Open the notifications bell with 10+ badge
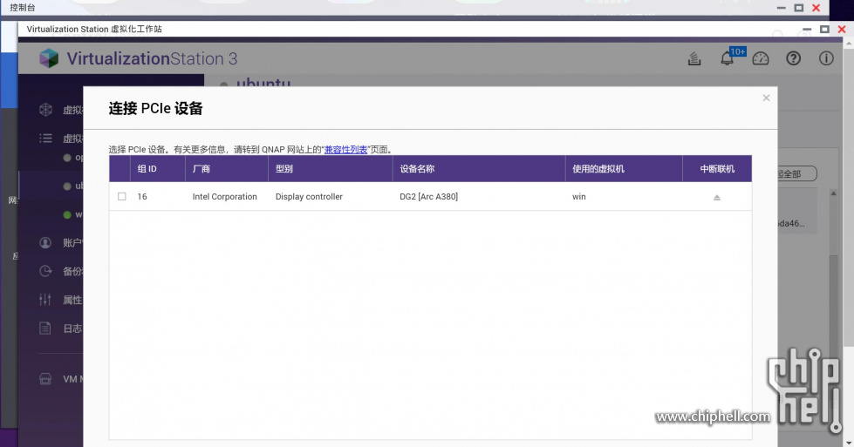The height and width of the screenshot is (447, 854). (728, 58)
